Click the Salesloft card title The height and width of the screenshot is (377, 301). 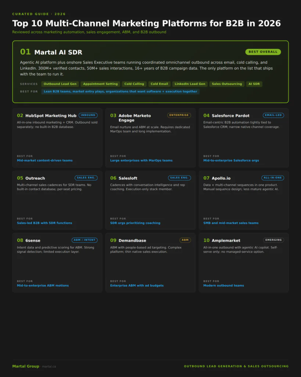point(128,178)
